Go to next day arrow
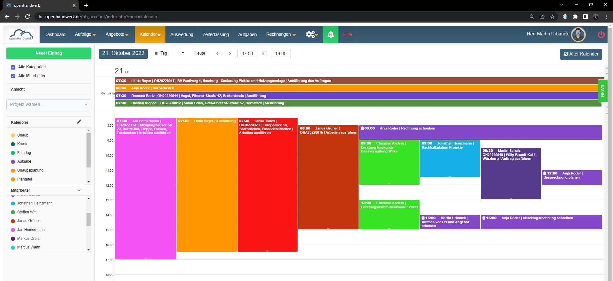 point(230,54)
